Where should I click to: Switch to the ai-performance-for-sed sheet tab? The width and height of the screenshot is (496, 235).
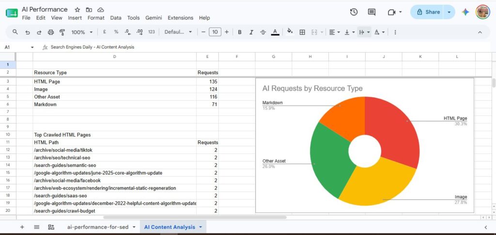click(98, 227)
